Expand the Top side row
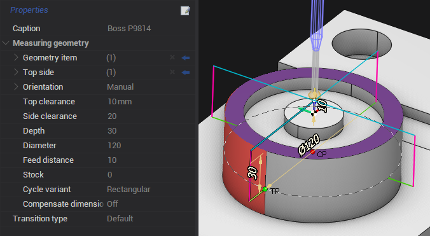430x236 pixels. tap(16, 72)
